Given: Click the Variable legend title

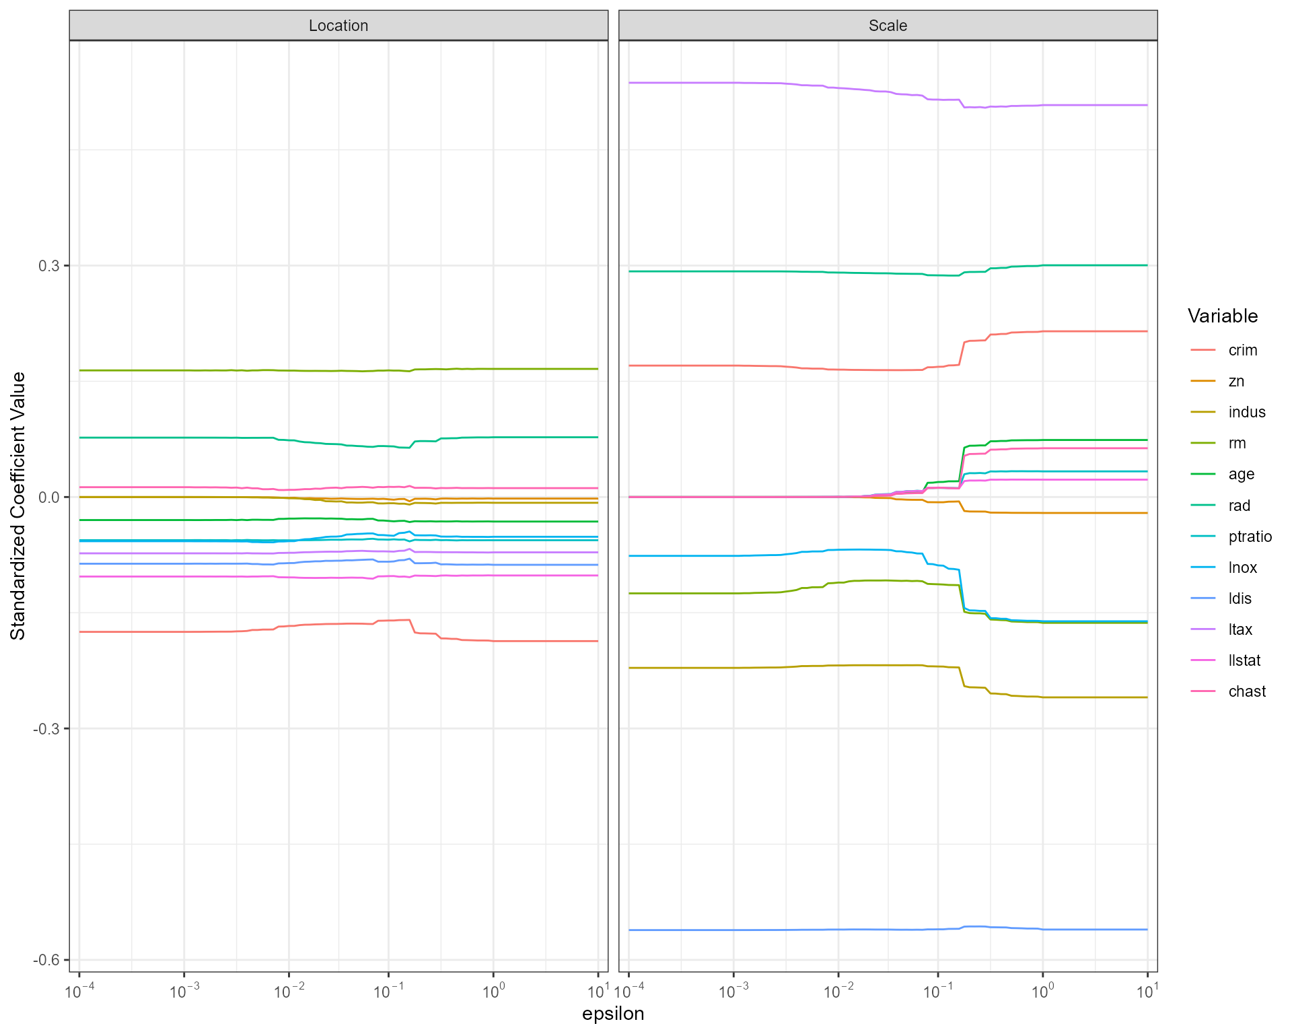Looking at the screenshot, I should 1222,316.
